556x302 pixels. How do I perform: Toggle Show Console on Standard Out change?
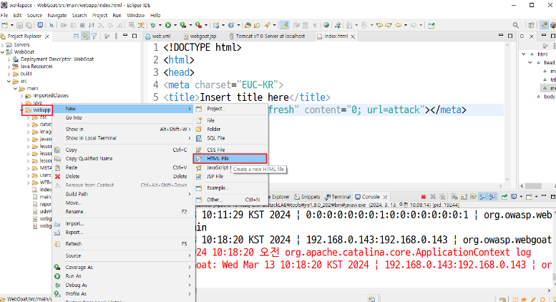tap(482, 197)
